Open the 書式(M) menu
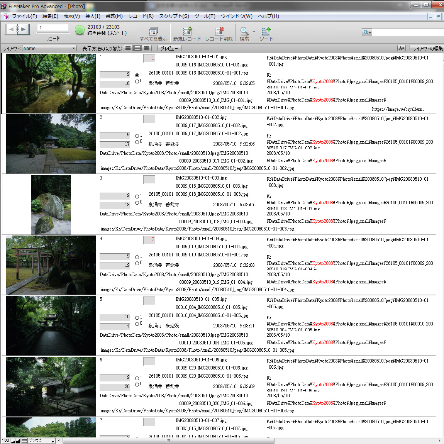444x444 pixels. point(114,16)
